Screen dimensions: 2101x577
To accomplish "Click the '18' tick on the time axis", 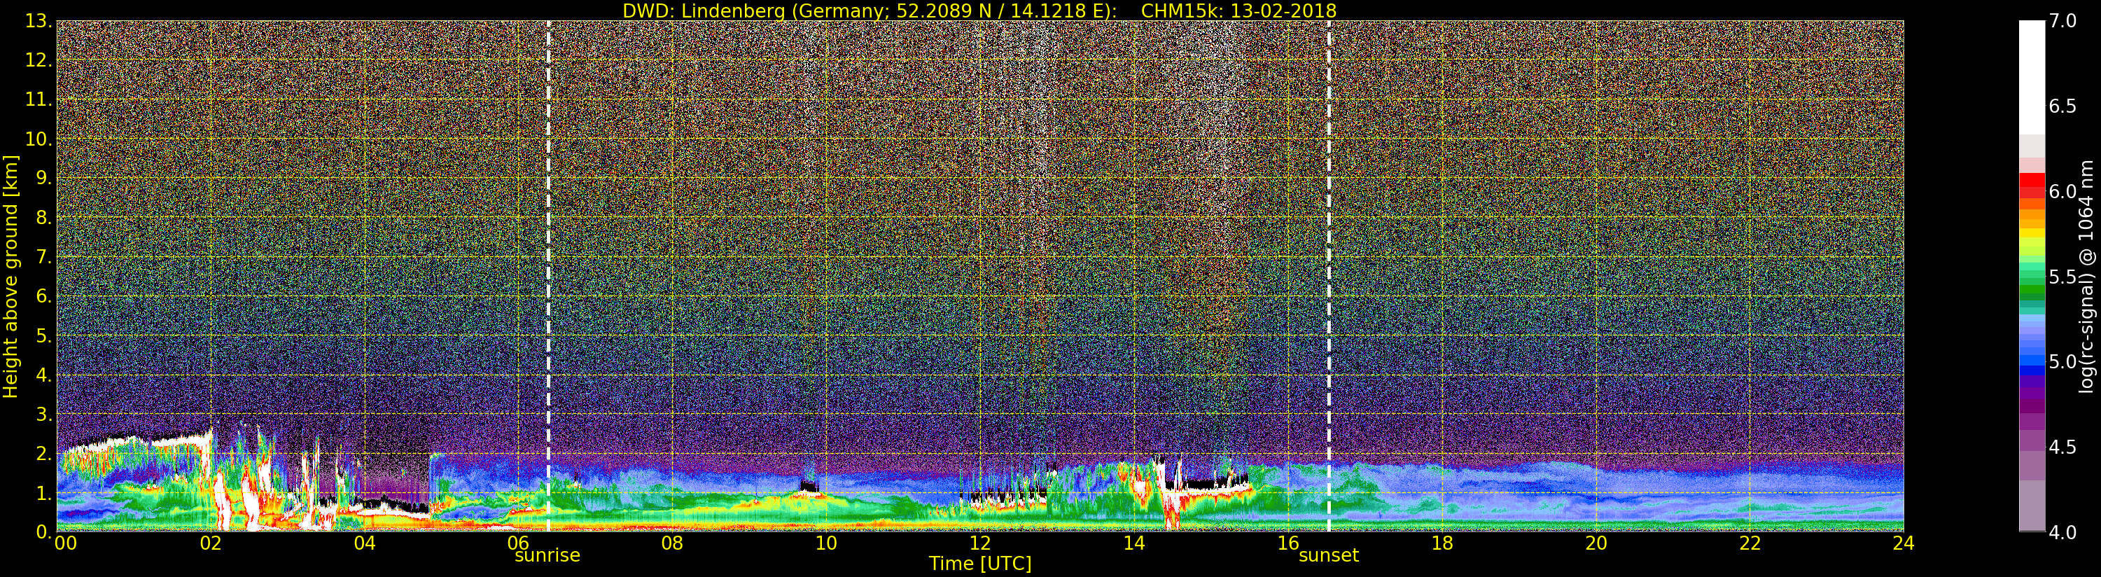I will (x=1442, y=542).
